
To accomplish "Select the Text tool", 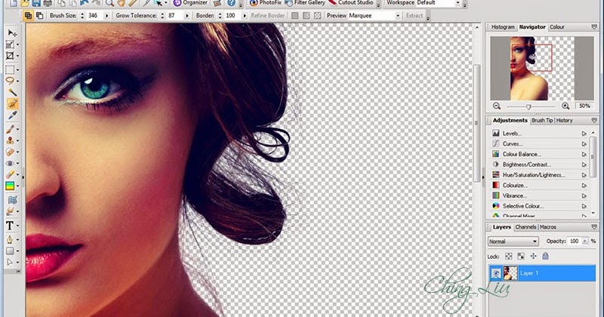I will click(x=10, y=226).
